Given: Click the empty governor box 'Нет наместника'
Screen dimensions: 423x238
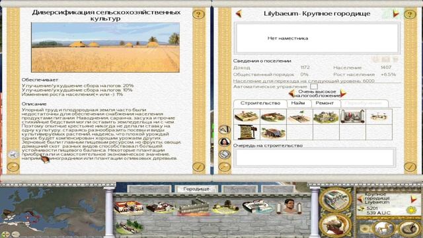Looking at the screenshot, I should point(317,38).
